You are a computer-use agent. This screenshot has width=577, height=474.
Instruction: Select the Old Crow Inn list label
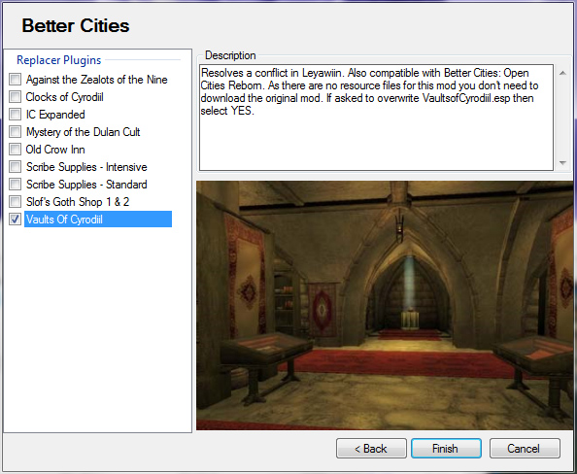pyautogui.click(x=55, y=150)
